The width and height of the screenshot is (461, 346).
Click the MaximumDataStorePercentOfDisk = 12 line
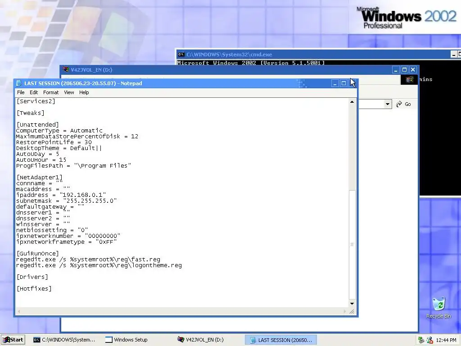tap(77, 137)
